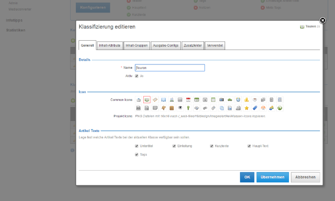The width and height of the screenshot is (335, 201).
Task: Click the Übernehmen button
Action: (x=272, y=177)
